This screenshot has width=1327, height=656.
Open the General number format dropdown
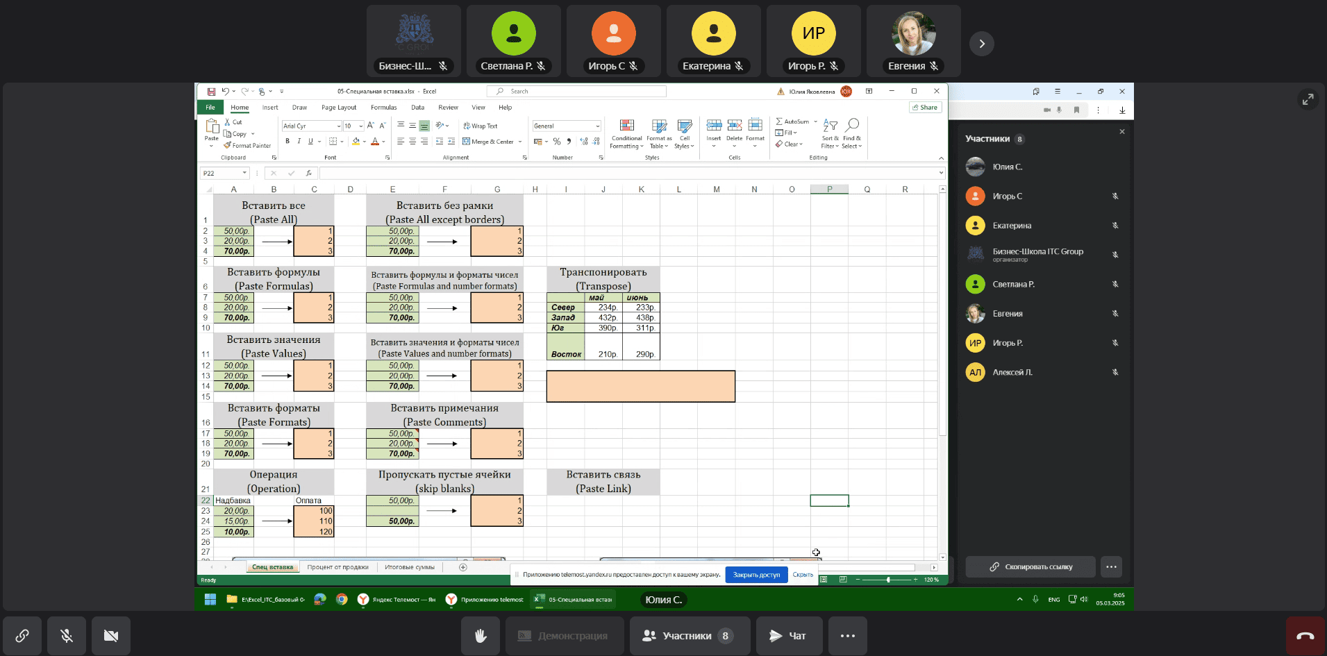[x=597, y=126]
